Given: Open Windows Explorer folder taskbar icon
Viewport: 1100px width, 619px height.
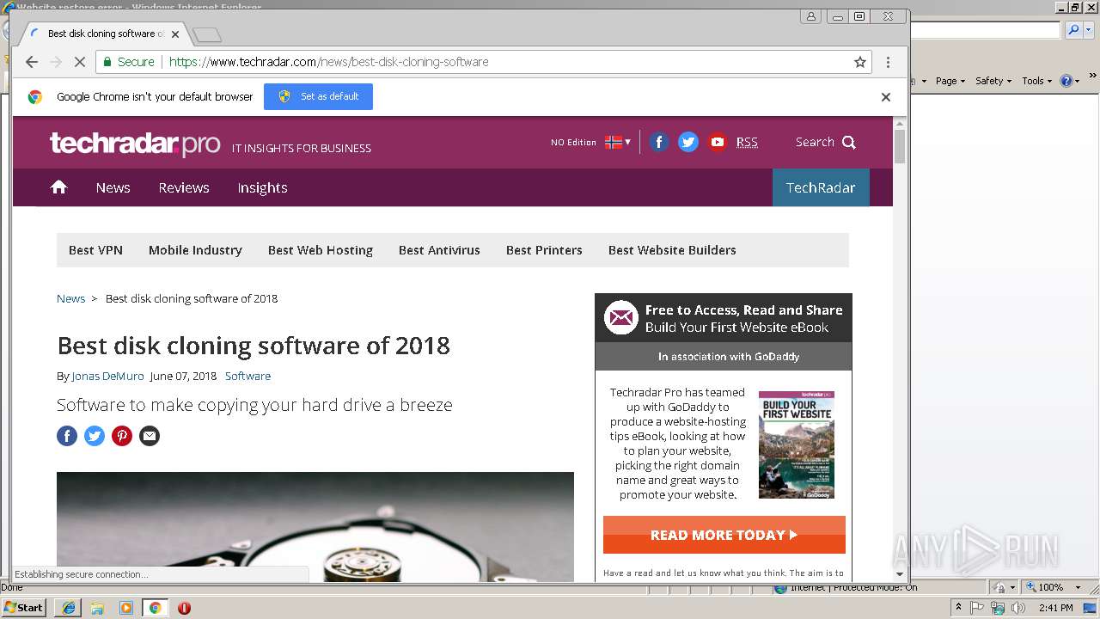Looking at the screenshot, I should [97, 608].
